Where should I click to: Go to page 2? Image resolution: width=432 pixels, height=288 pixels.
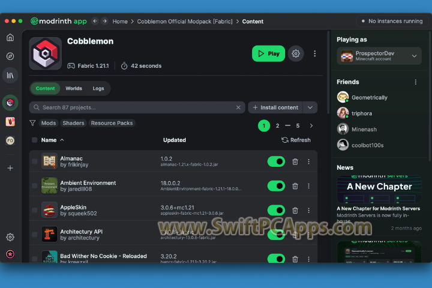click(x=277, y=125)
